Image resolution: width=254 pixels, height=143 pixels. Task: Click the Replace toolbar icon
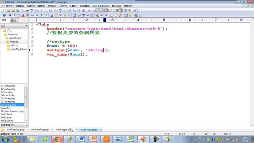(x=75, y=11)
